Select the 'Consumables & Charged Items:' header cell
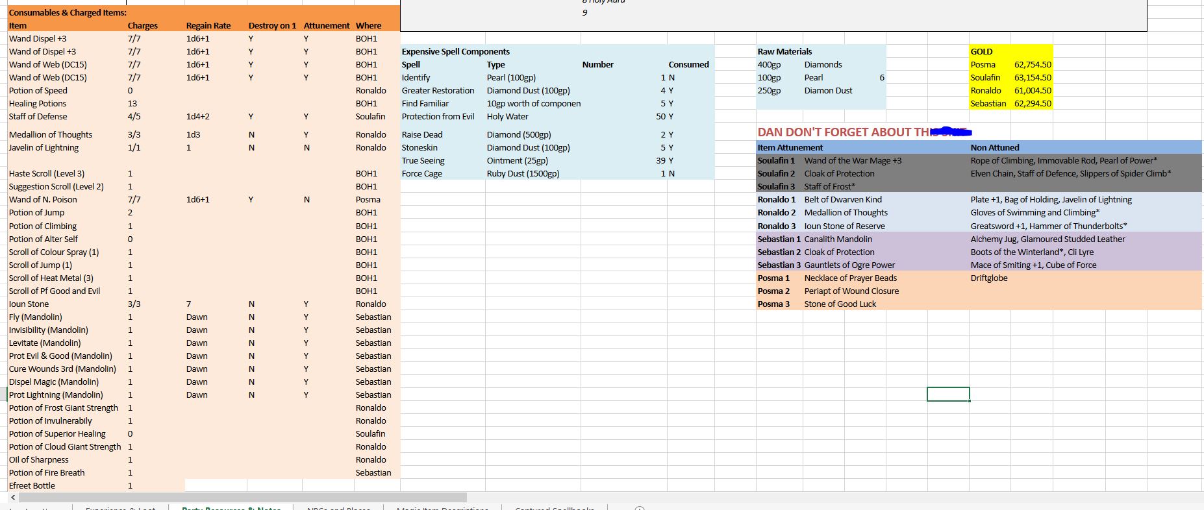1204x510 pixels. tap(68, 12)
